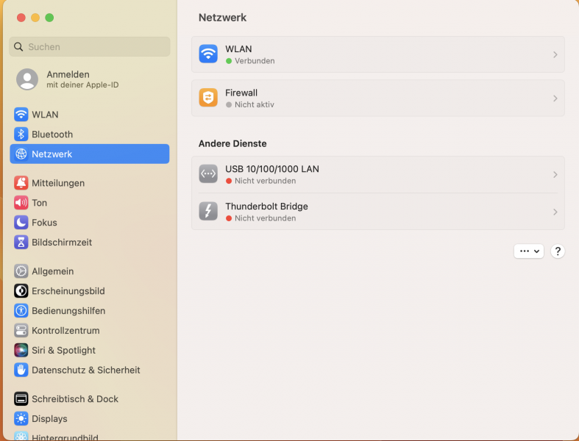Select Siri & Spotlight icon in sidebar
Viewport: 579px width, 441px height.
(21, 351)
